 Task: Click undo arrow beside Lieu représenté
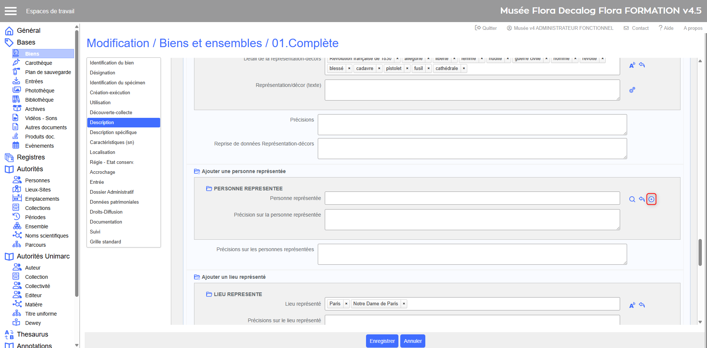point(642,305)
